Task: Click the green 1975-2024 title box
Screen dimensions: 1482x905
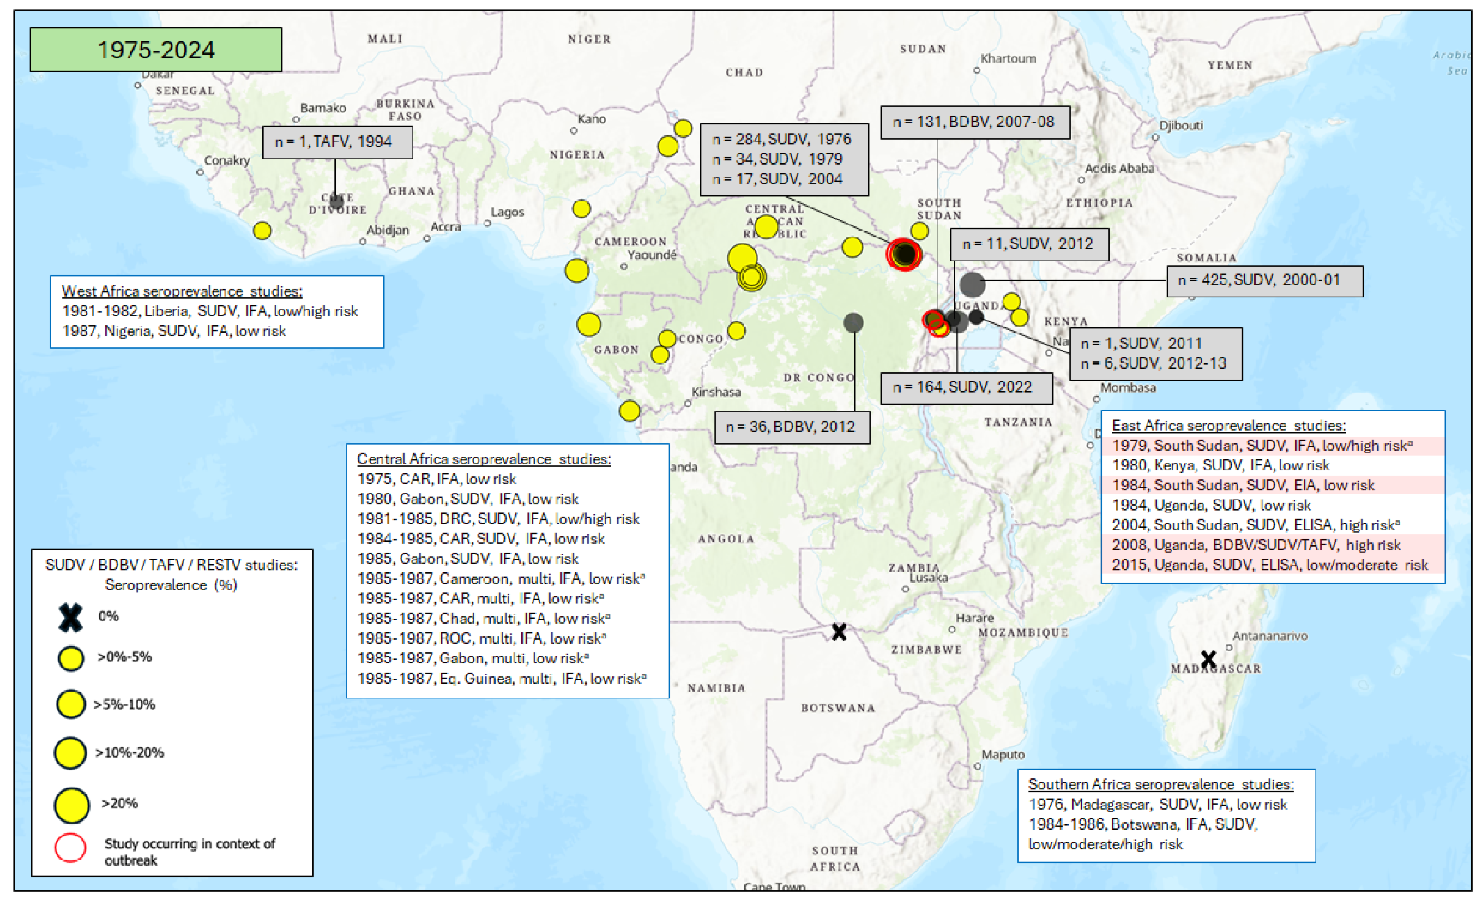Action: coord(156,50)
